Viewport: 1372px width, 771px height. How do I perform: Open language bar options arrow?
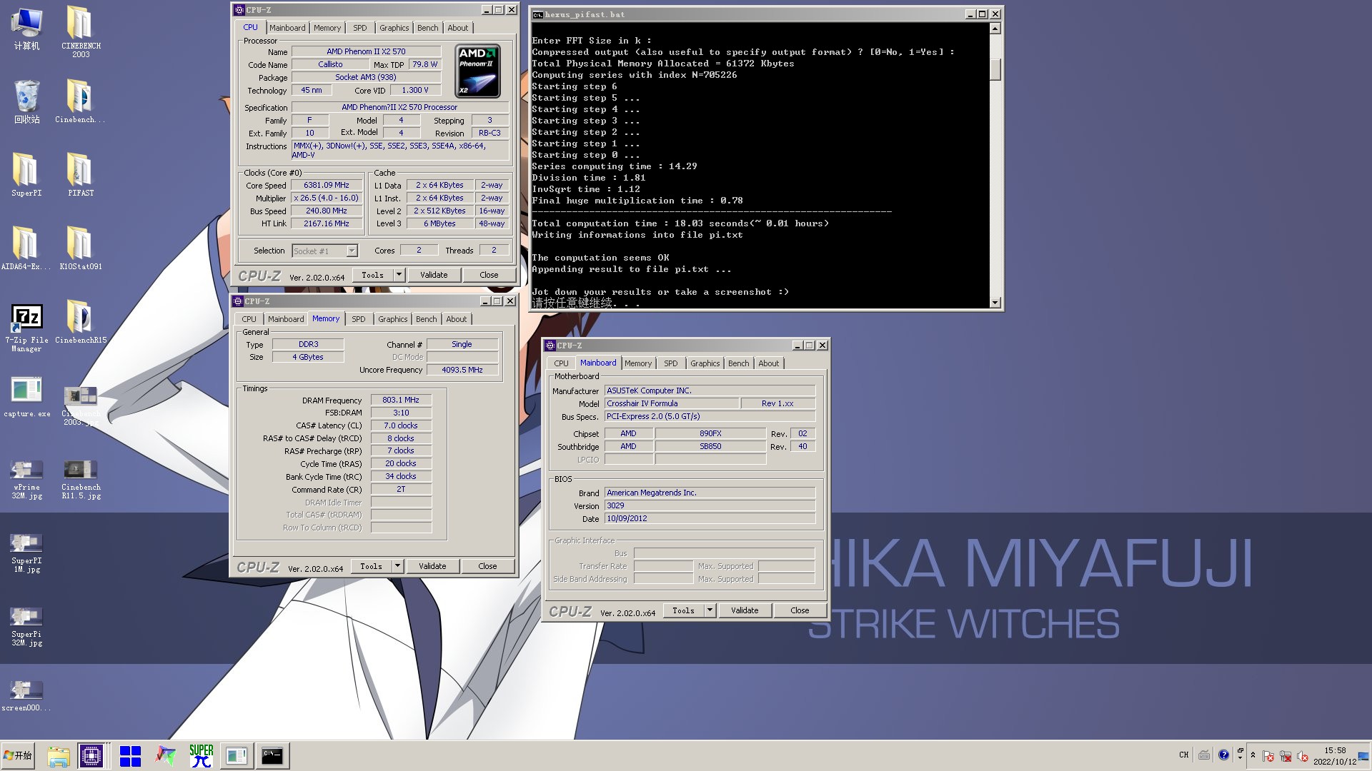(x=1240, y=758)
